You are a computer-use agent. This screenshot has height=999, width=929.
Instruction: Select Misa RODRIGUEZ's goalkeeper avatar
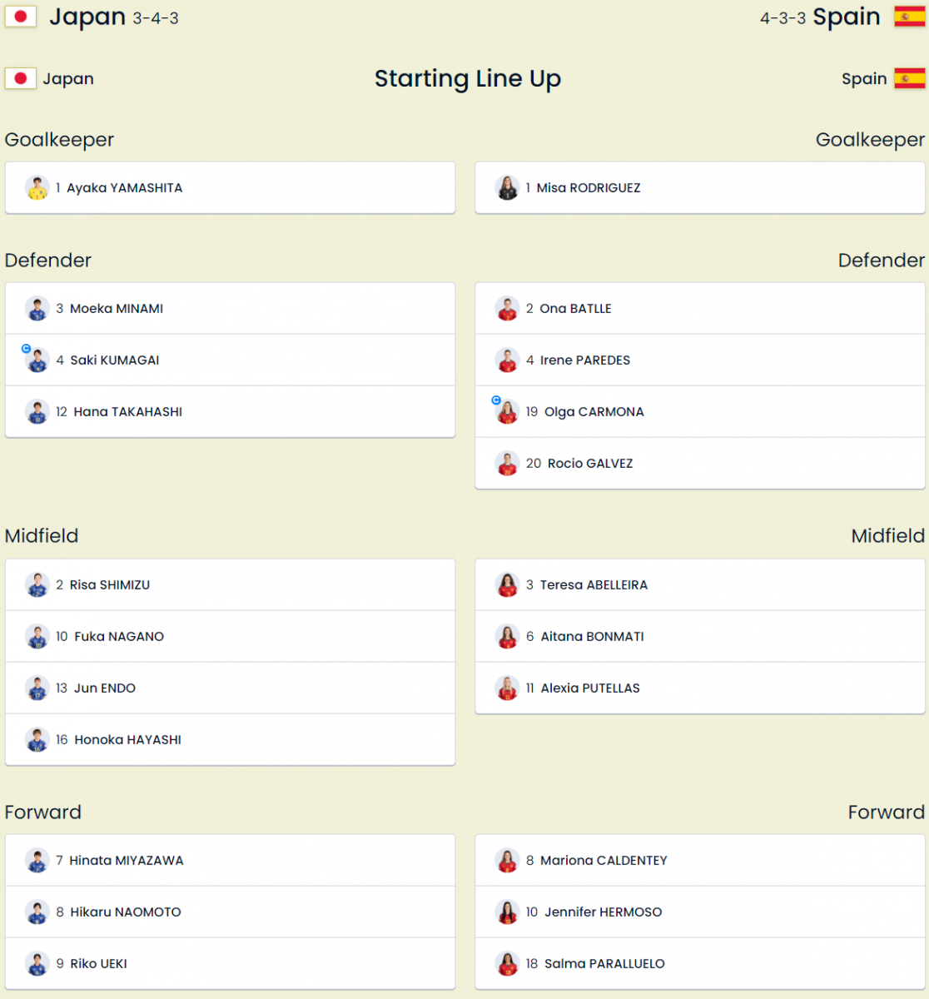coord(507,188)
